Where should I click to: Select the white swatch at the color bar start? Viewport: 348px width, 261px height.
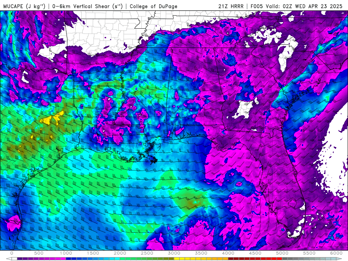(14, 259)
